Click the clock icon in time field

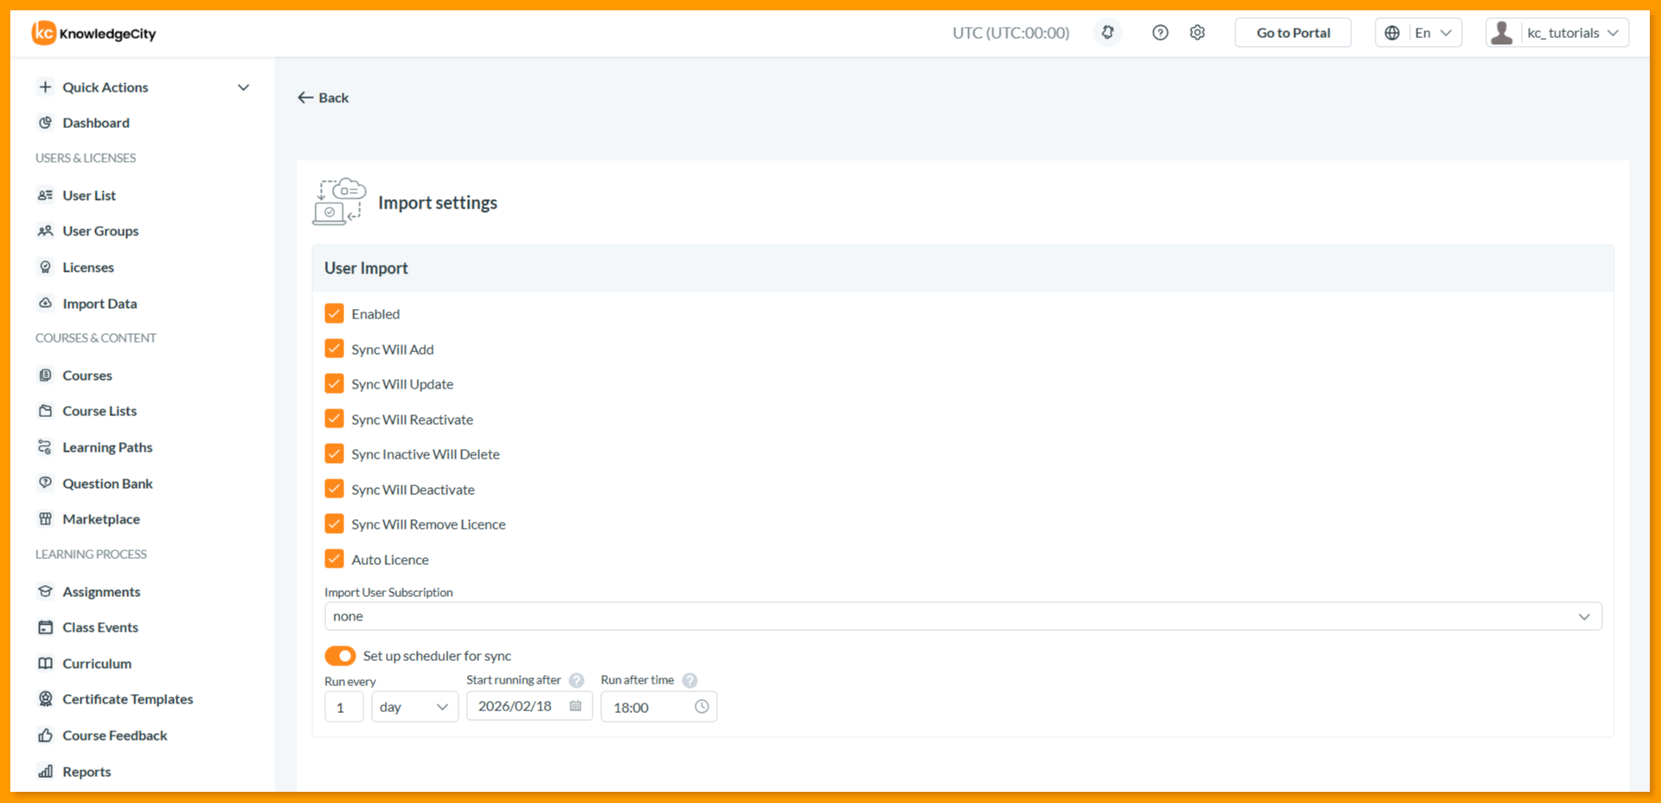click(702, 707)
